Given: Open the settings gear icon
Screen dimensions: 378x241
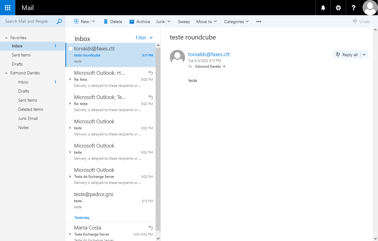Looking at the screenshot, I should (338, 8).
